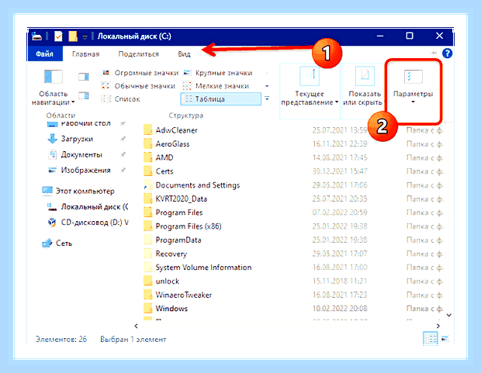Click the horizontal scroll left arrow

(x=137, y=326)
